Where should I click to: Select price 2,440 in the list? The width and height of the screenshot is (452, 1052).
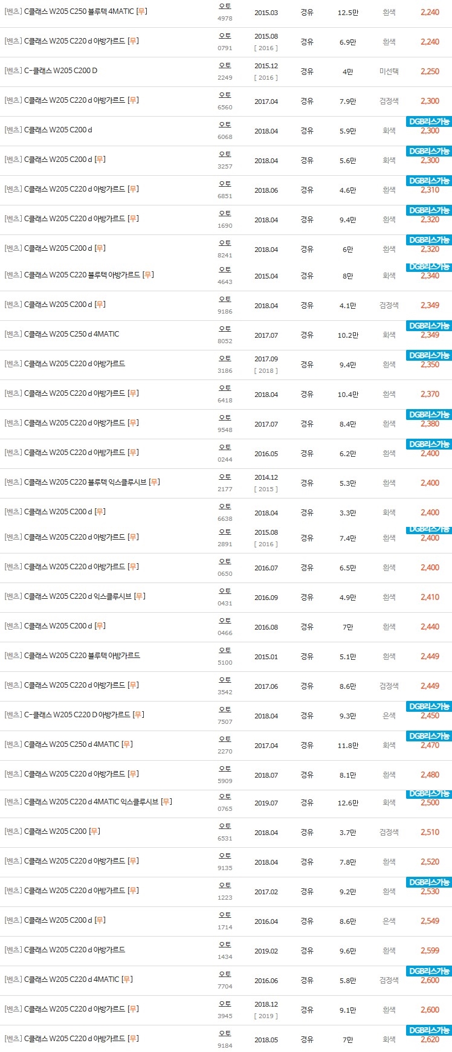[x=430, y=627]
